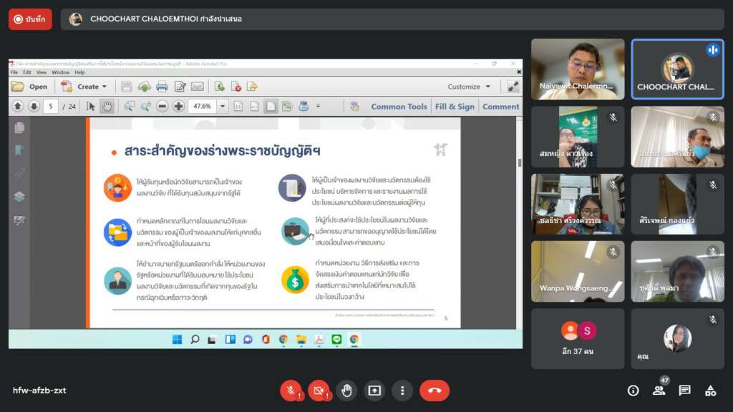
Task: Open the Window menu in Acrobat
Action: [60, 72]
